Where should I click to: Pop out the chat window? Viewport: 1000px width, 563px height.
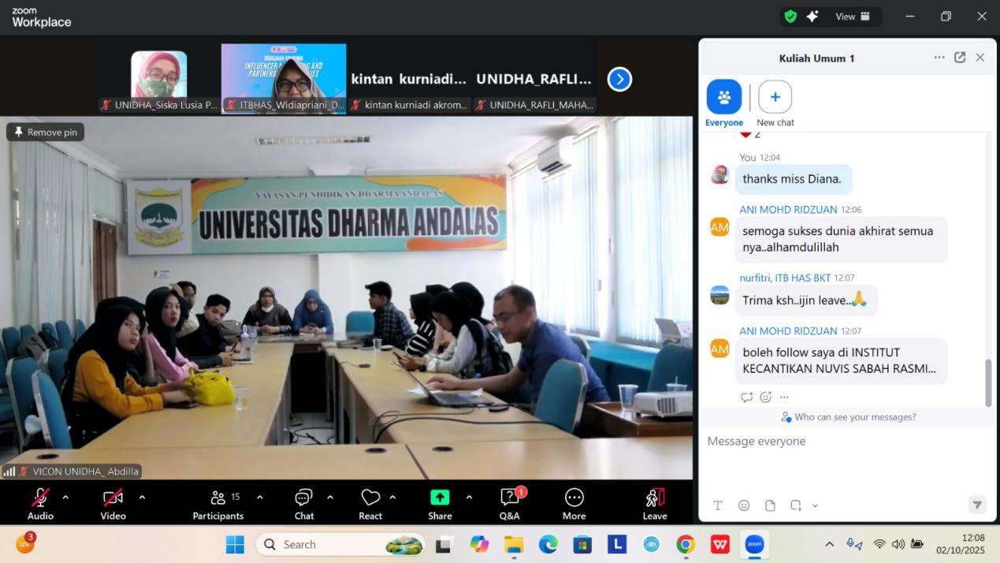[960, 58]
